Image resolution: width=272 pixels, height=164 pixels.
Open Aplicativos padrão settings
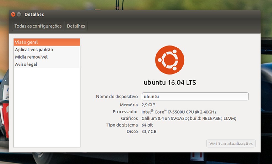pyautogui.click(x=34, y=50)
